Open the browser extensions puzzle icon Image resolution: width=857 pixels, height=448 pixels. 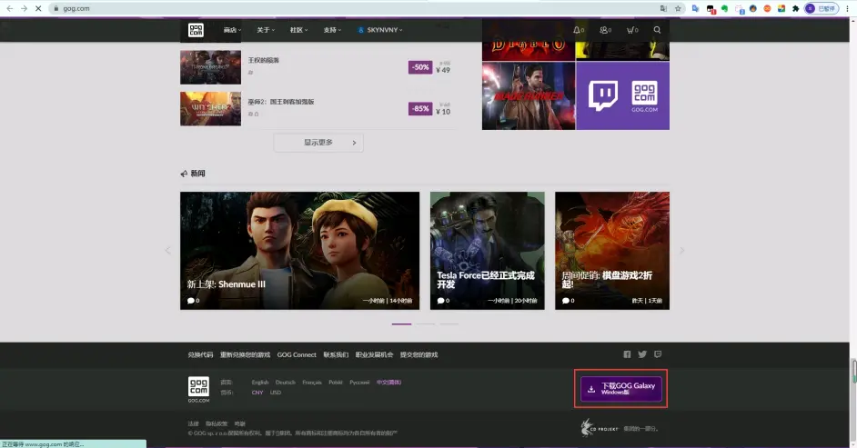pos(796,8)
